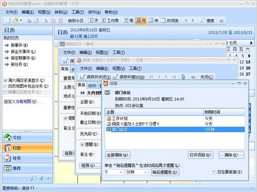Go to last record in task window toolbar

click(x=174, y=77)
